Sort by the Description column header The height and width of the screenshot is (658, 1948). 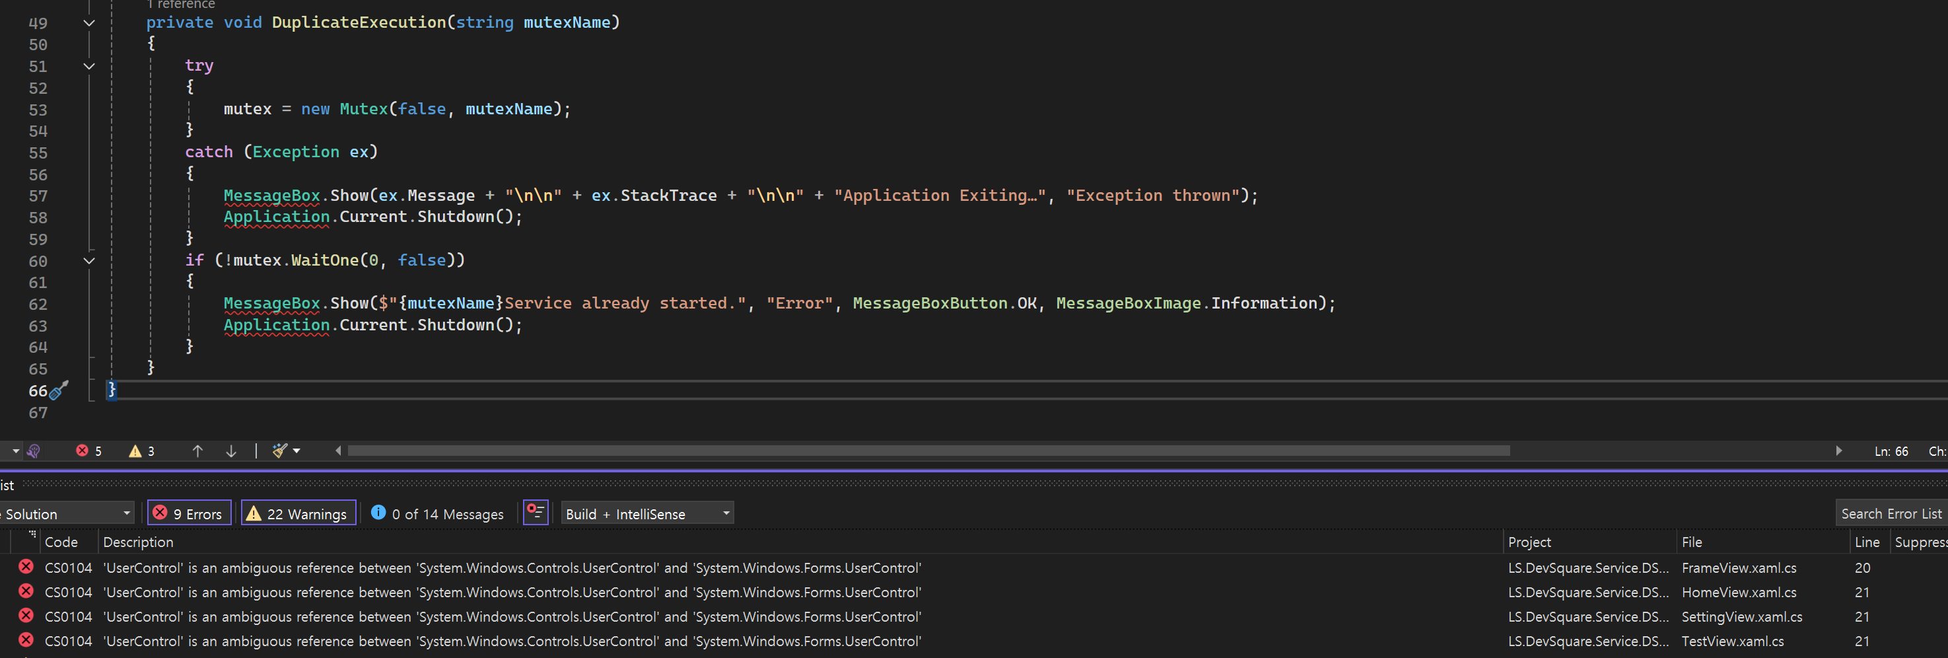point(137,542)
